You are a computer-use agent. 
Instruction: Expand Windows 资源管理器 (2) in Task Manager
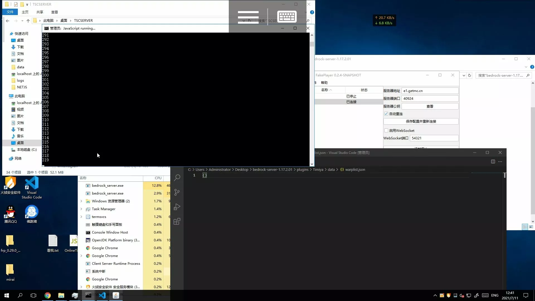[81, 201]
